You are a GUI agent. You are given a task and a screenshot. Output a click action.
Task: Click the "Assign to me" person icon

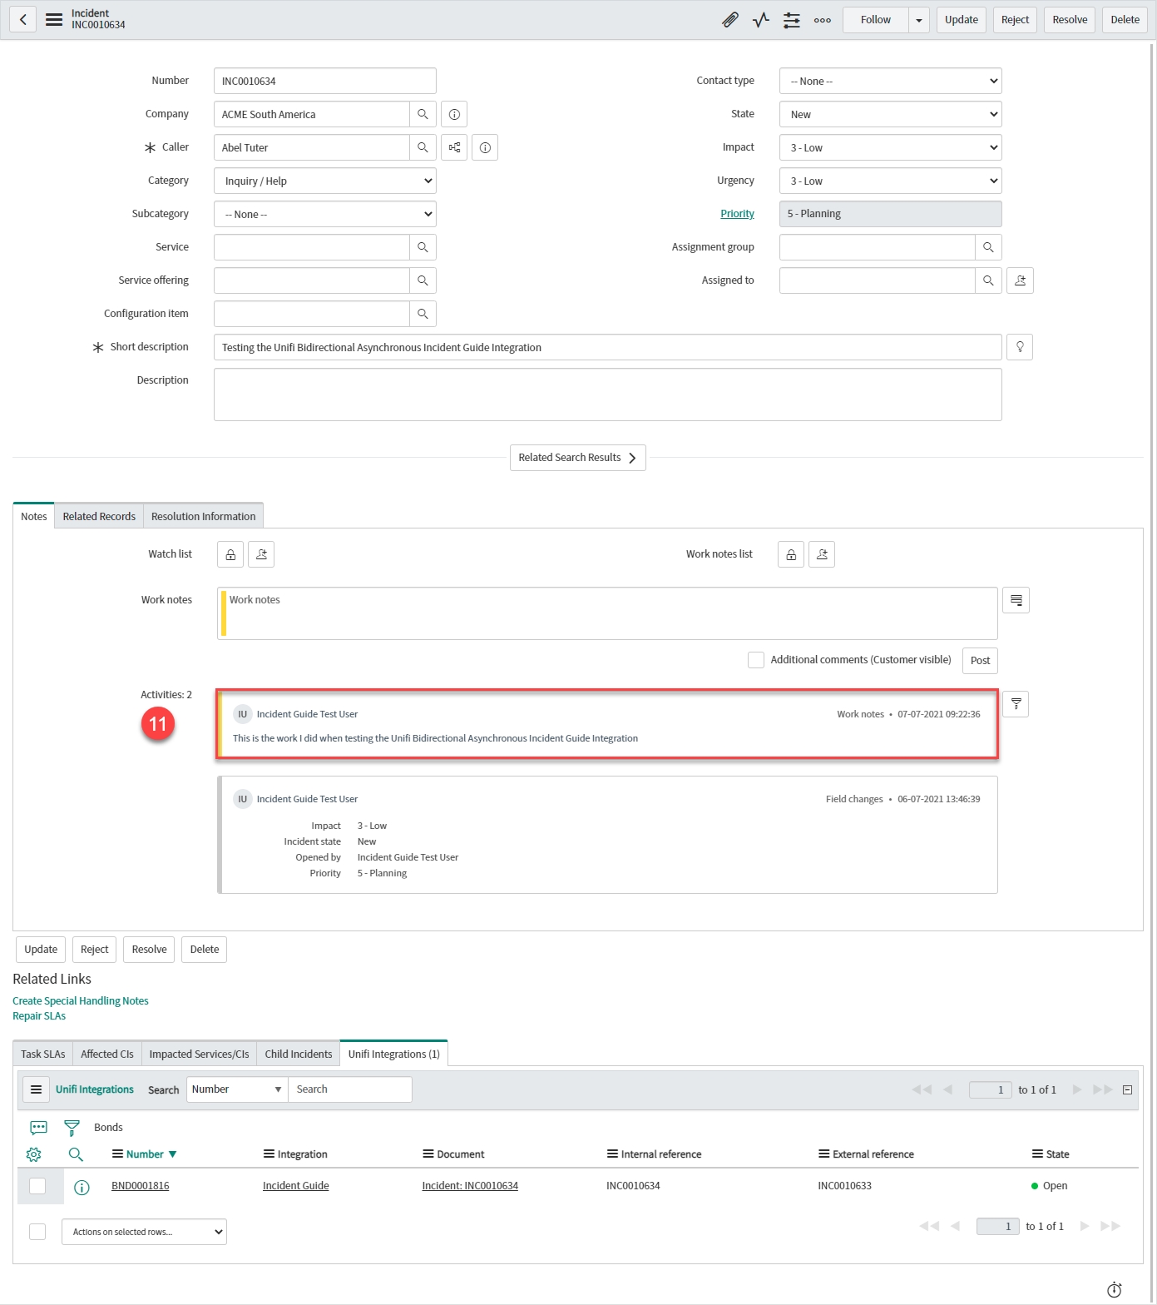(1020, 280)
